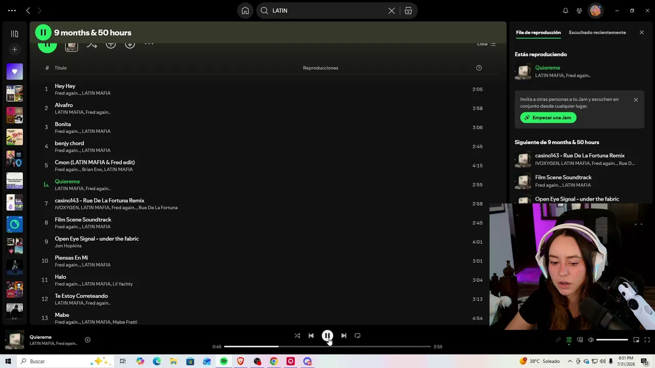Expand Your Library sidebar

click(14, 34)
